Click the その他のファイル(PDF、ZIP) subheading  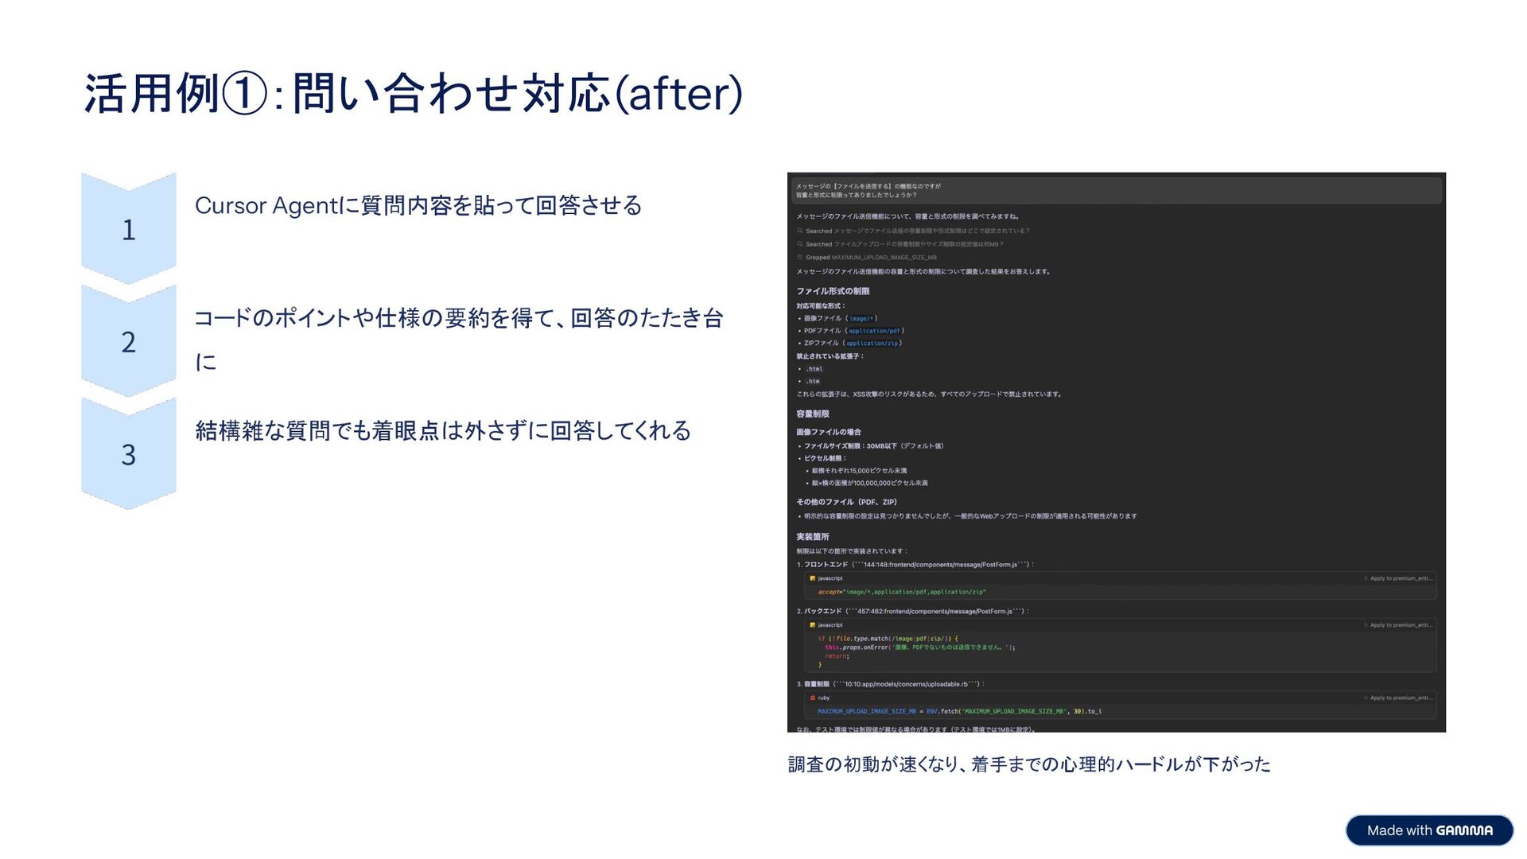[x=846, y=502]
